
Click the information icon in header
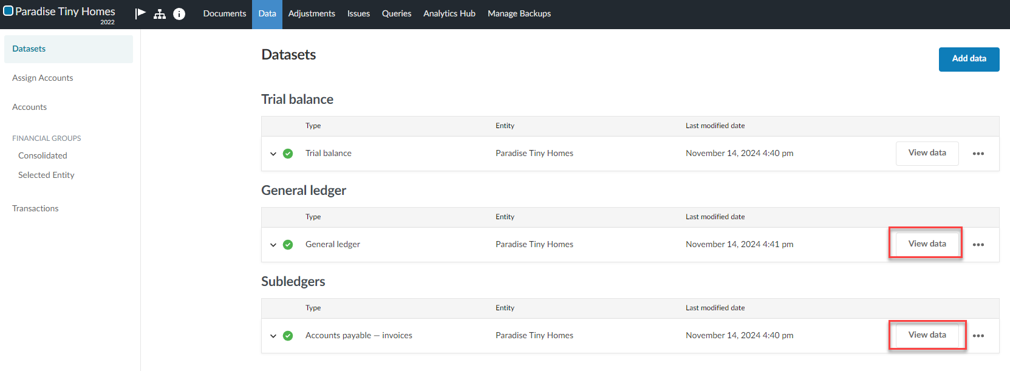[x=179, y=14]
